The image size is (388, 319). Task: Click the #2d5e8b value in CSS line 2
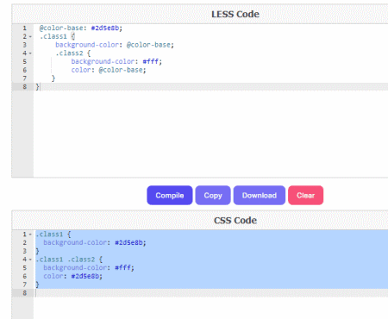pos(128,243)
